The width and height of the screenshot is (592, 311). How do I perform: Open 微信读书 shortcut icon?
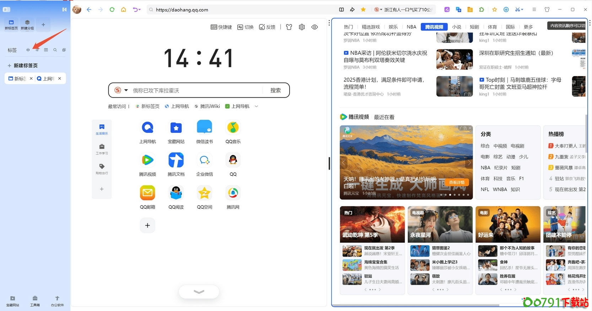205,128
